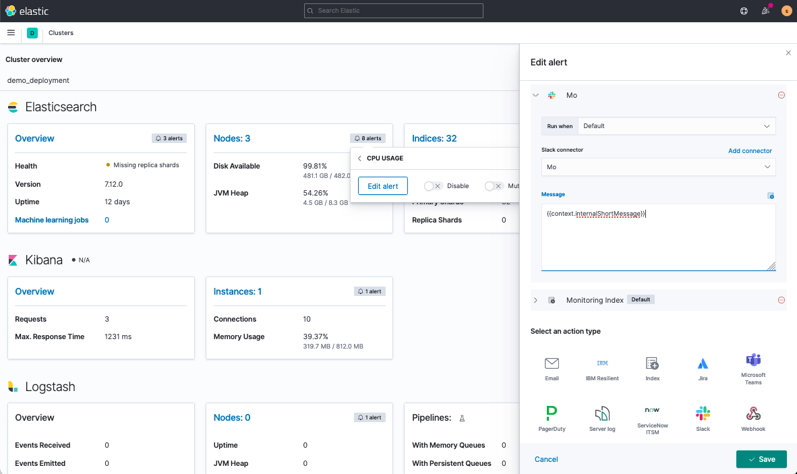Open the Kibana Instances: 1 link
Viewport: 797px width, 474px height.
click(x=237, y=291)
